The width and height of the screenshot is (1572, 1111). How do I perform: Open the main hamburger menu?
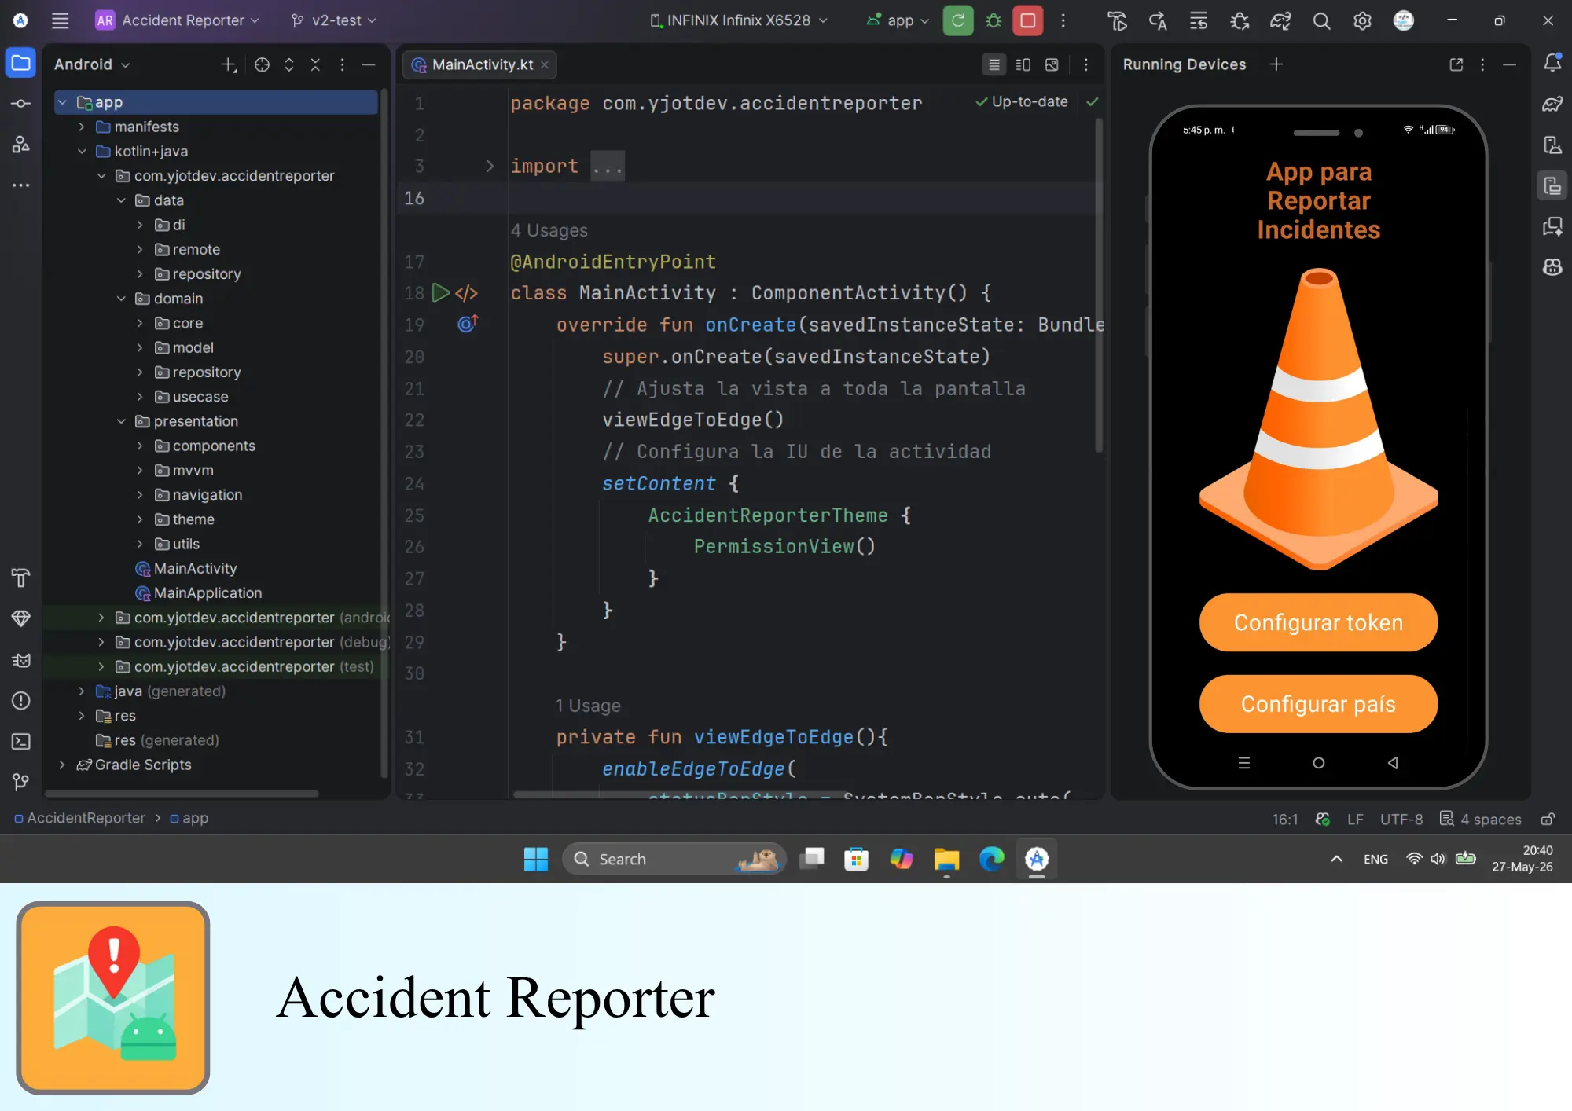tap(60, 20)
